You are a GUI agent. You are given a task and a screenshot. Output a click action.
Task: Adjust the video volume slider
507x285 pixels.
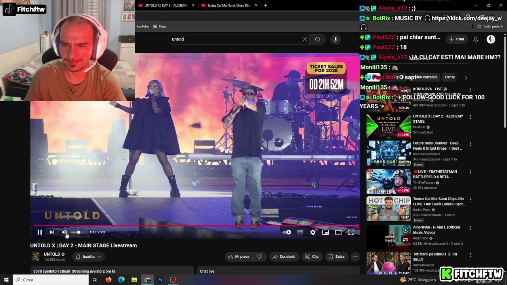coord(76,232)
